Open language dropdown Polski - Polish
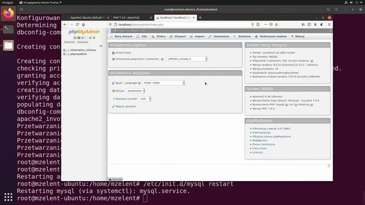Image resolution: width=365 pixels, height=205 pixels. pyautogui.click(x=164, y=83)
